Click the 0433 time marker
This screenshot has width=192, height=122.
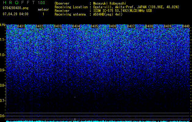(x=58, y=26)
